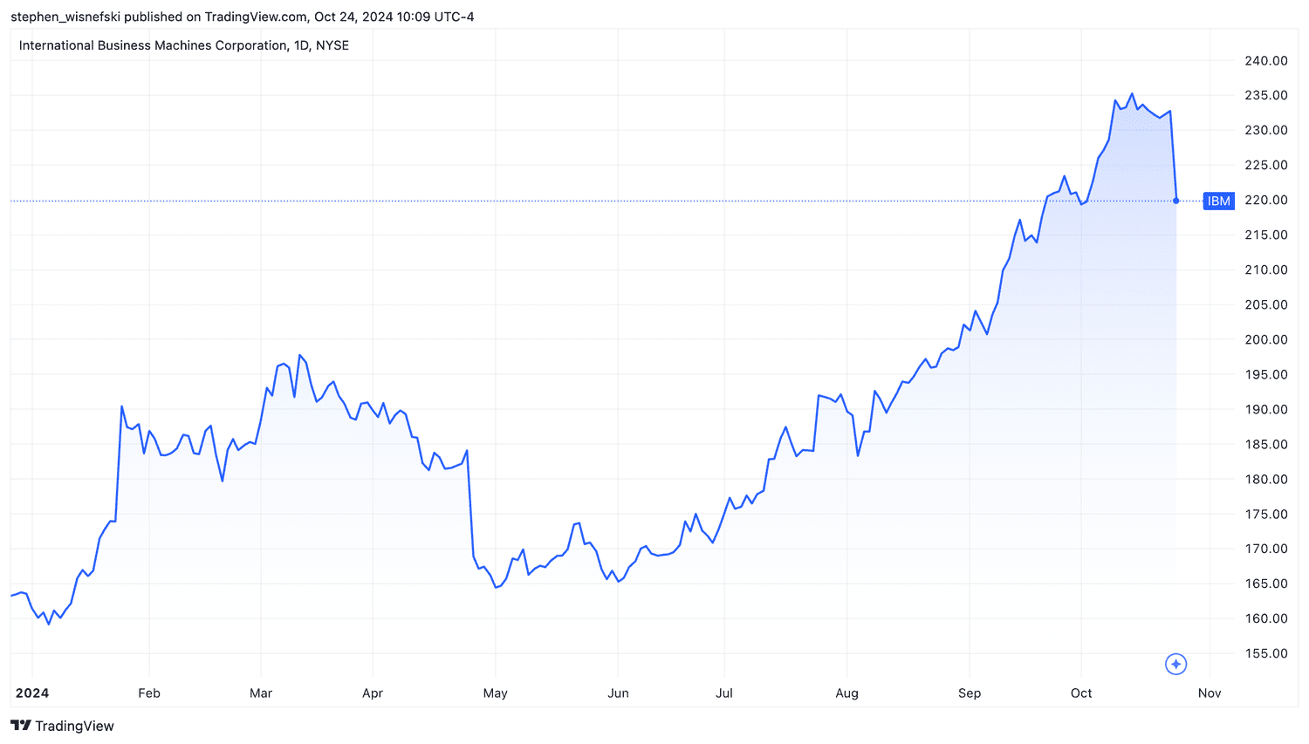
Task: Click the Jun label on the time axis
Action: [618, 693]
